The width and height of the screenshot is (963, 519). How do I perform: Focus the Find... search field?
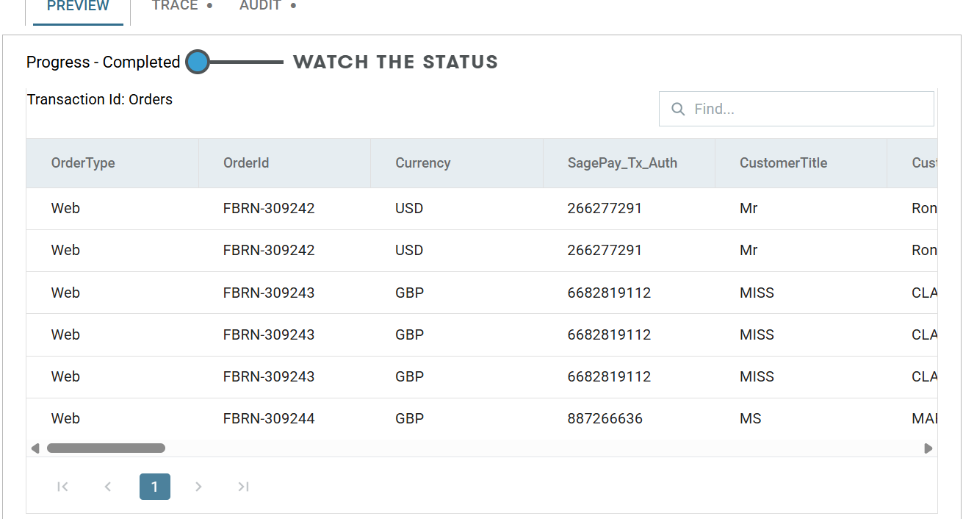click(796, 109)
